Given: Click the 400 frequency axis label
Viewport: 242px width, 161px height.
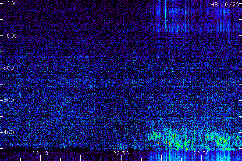Looking at the screenshot, I should pyautogui.click(x=9, y=132).
